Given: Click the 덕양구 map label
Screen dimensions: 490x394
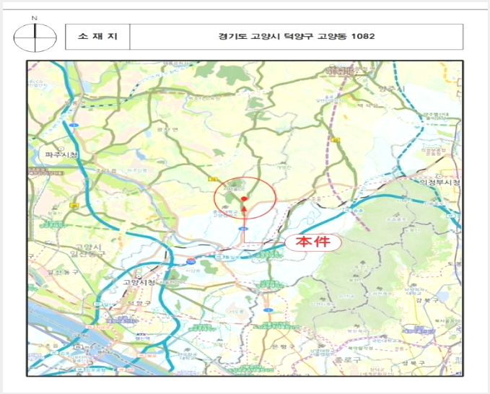Looking at the screenshot, I should (x=139, y=303).
